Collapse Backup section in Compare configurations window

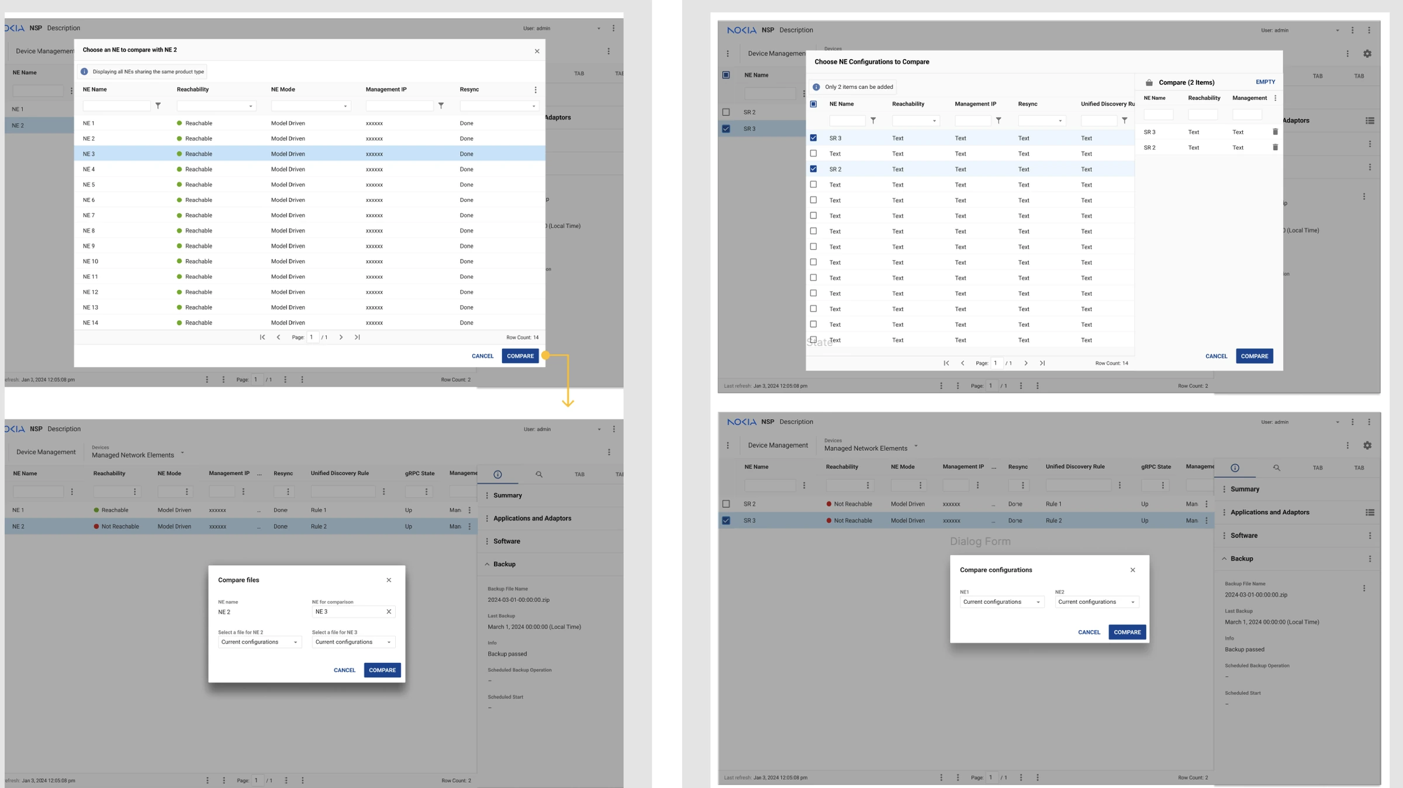tap(1224, 559)
